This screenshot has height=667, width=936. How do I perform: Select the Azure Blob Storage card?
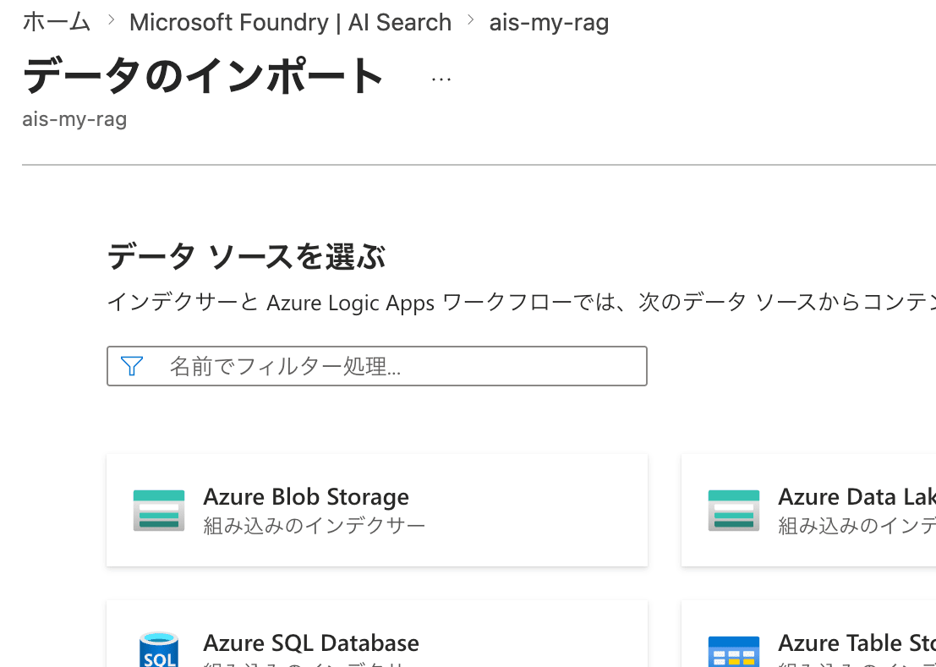tap(376, 510)
